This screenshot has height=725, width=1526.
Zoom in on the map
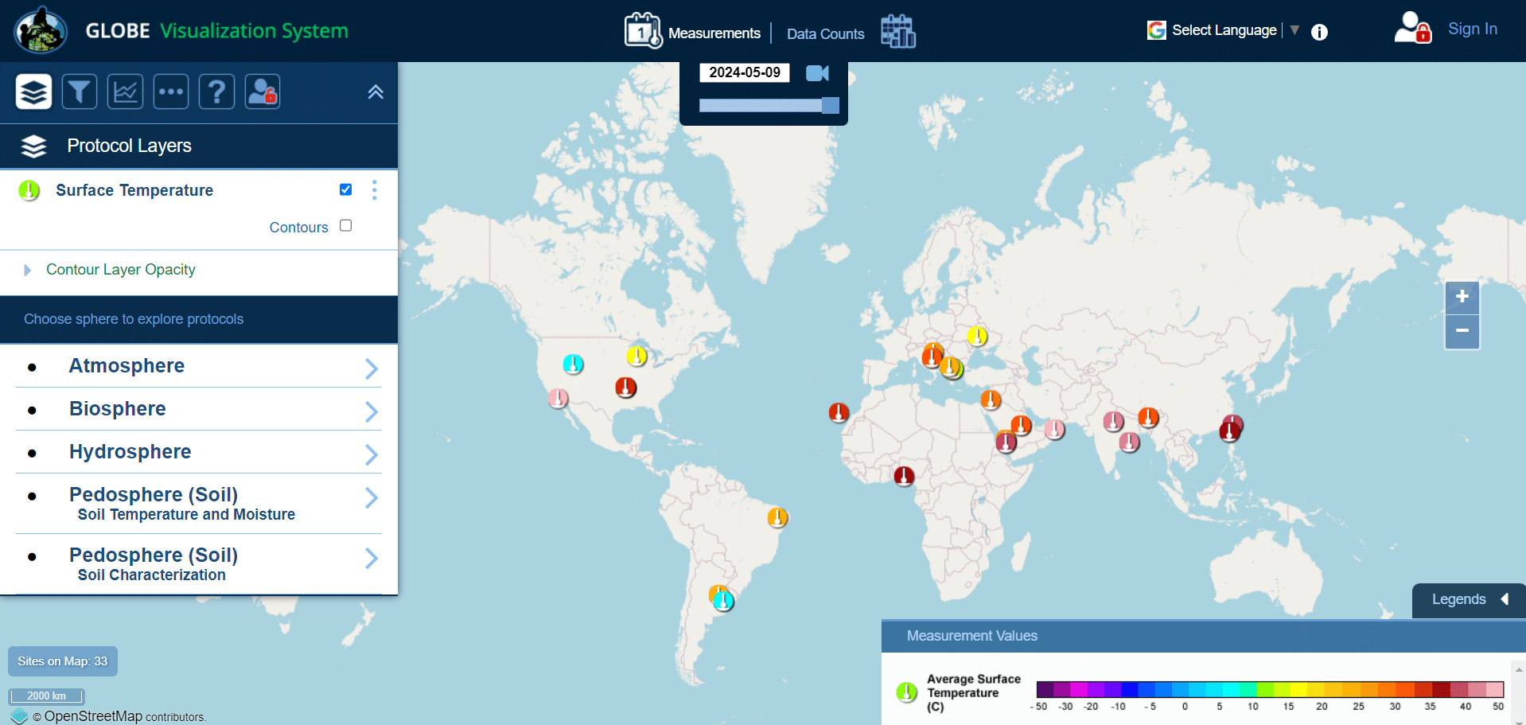point(1462,297)
